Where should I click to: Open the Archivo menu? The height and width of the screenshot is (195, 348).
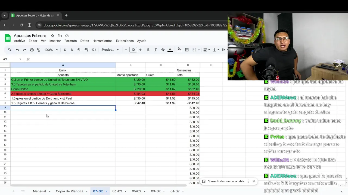20,41
